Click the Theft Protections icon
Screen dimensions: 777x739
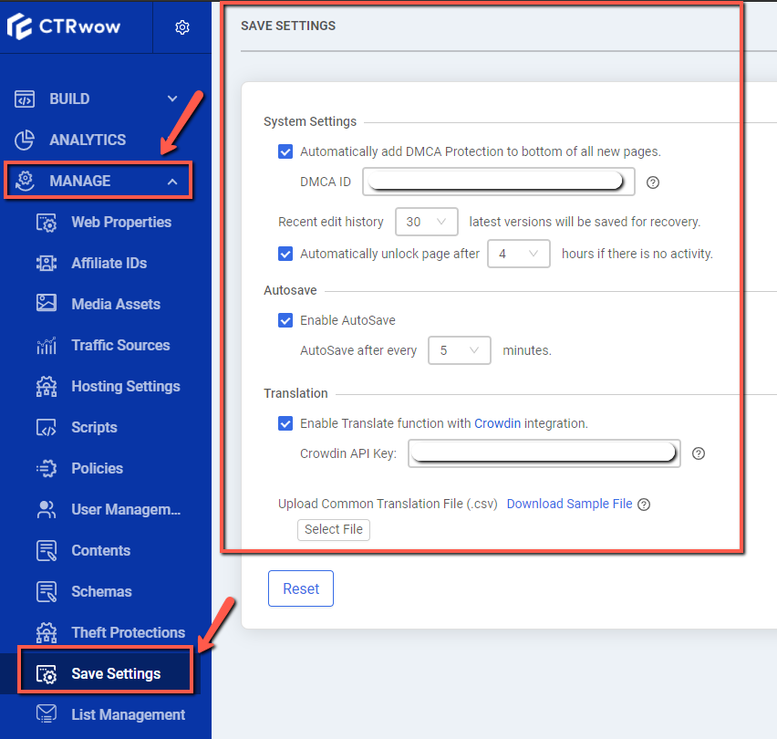[x=47, y=633]
